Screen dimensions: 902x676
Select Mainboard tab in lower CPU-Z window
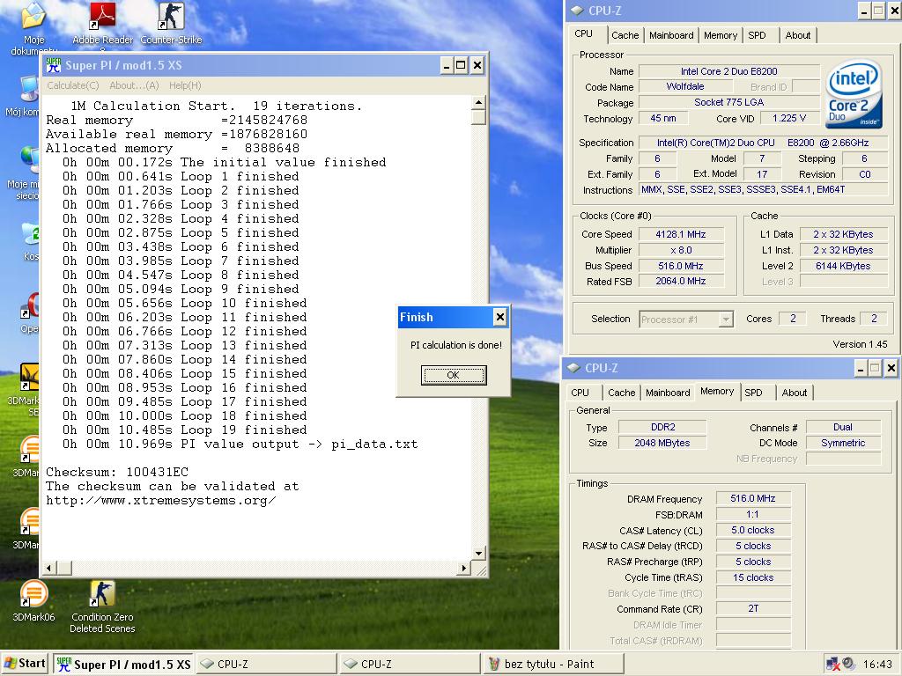(668, 393)
